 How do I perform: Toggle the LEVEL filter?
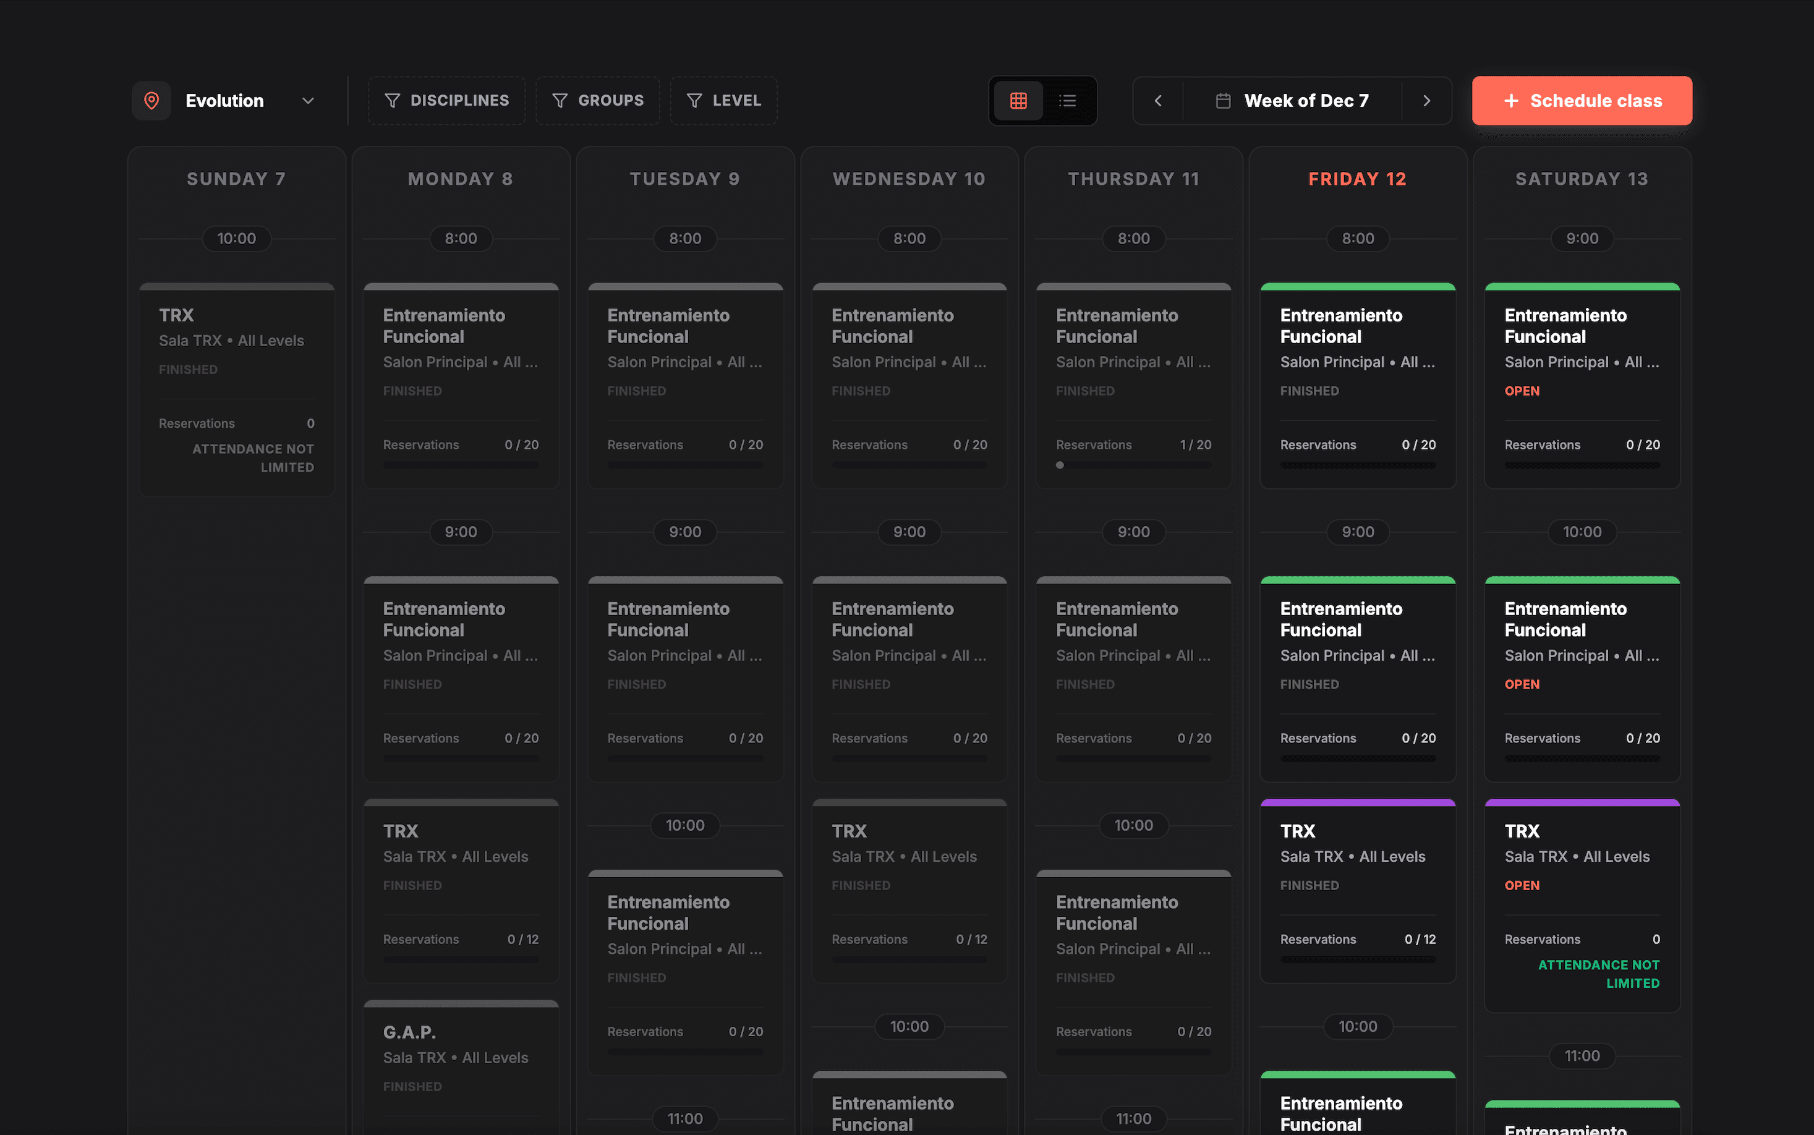coord(723,100)
